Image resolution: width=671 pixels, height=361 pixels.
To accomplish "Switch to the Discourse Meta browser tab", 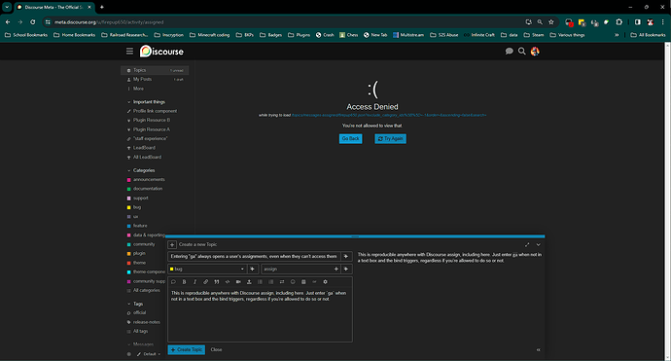I will [53, 7].
